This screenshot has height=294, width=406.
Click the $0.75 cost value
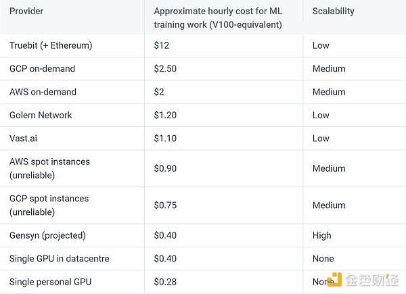tap(165, 205)
